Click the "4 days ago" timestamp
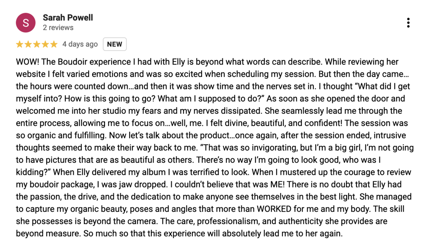 coord(80,44)
